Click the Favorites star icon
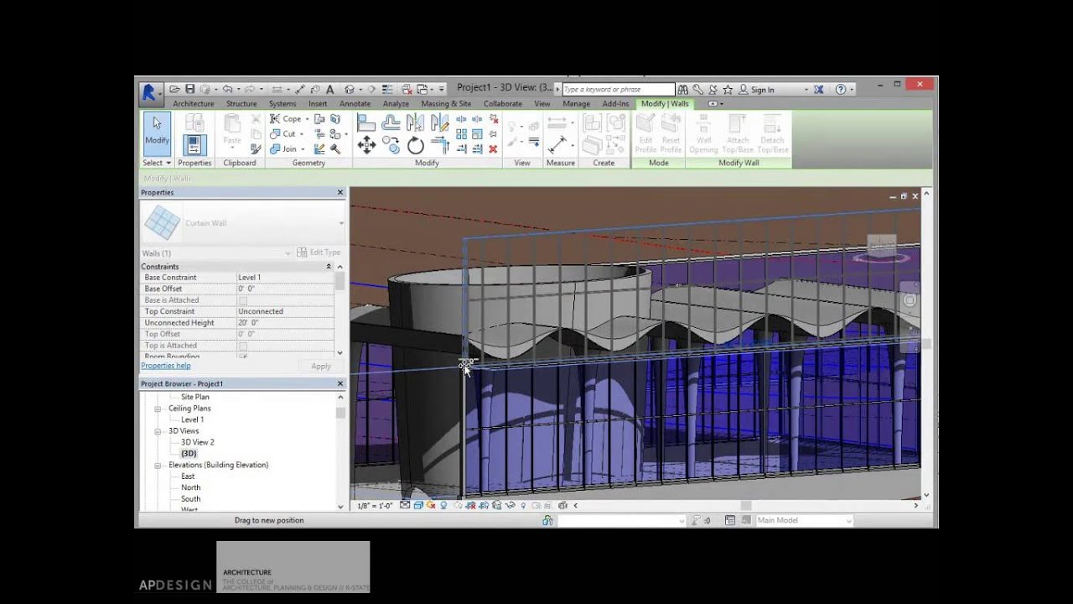 [x=728, y=89]
